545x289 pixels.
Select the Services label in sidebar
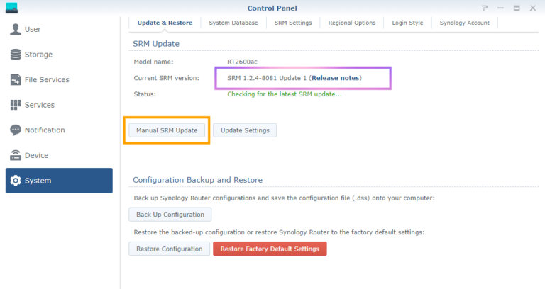[40, 105]
